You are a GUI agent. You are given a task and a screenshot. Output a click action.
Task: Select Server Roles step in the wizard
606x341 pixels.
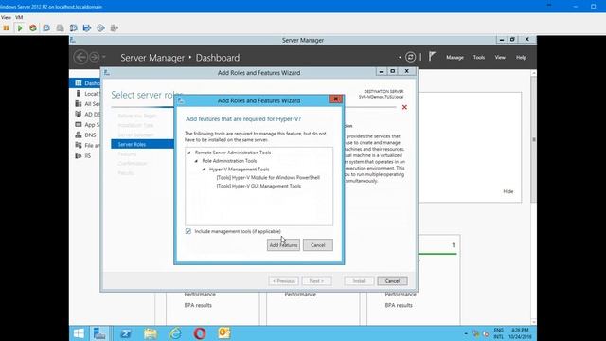(x=142, y=144)
